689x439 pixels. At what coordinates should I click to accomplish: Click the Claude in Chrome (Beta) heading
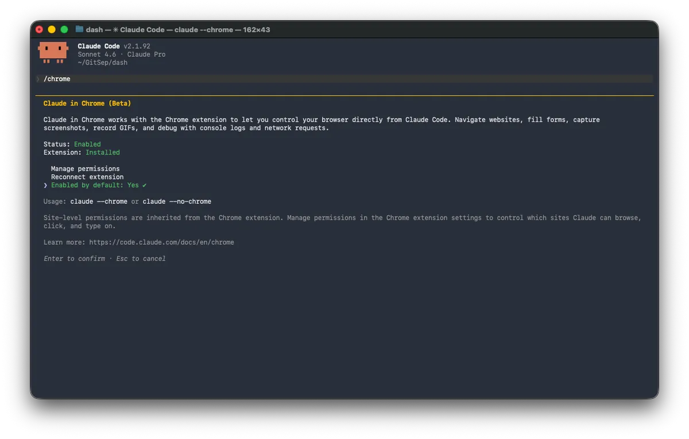pyautogui.click(x=87, y=103)
